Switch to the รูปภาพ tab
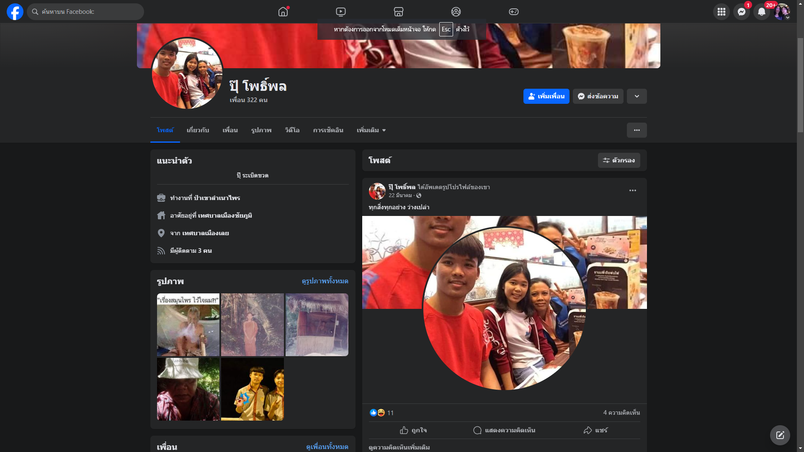 (x=261, y=130)
